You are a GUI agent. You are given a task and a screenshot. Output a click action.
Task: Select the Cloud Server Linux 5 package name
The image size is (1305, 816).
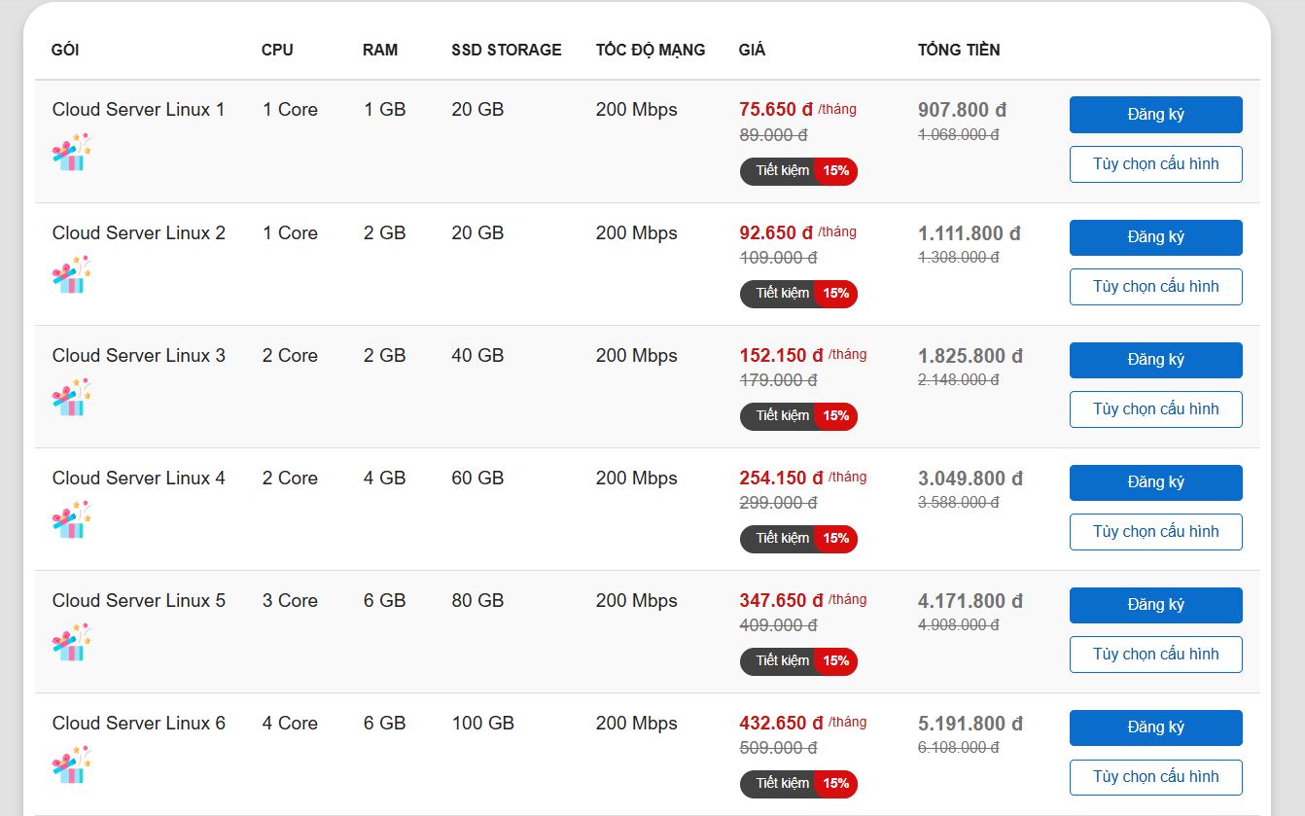pyautogui.click(x=139, y=601)
